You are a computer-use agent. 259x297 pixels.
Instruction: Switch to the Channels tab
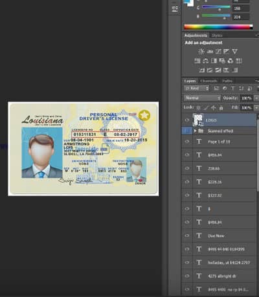(208, 81)
